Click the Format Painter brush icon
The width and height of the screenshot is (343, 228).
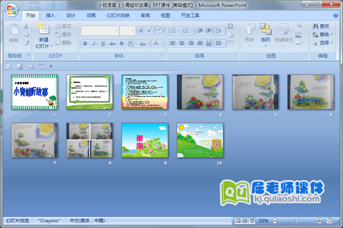point(26,43)
